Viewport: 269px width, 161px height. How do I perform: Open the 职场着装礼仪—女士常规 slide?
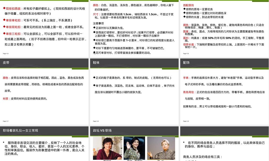pyautogui.click(x=44, y=144)
